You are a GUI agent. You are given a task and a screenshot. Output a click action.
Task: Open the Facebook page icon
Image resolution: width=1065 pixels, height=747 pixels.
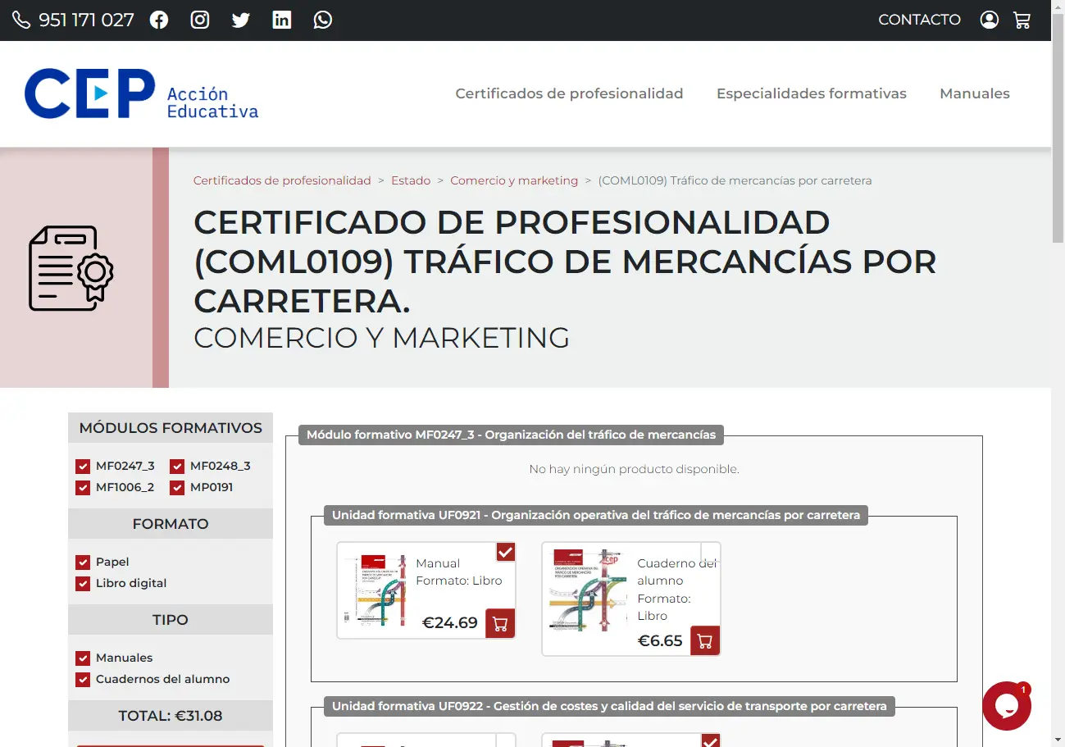[x=159, y=20]
